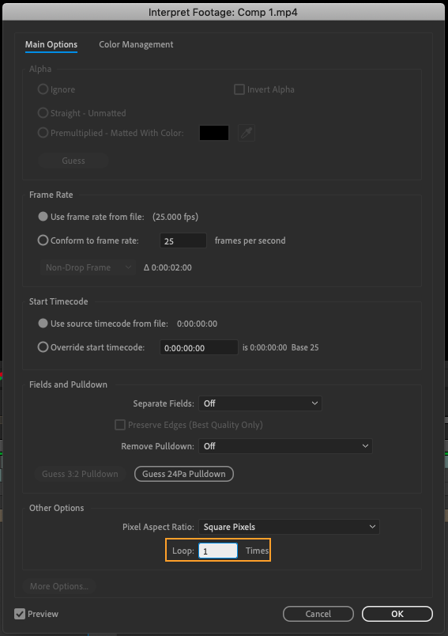Confirm with the OK button

tap(397, 614)
